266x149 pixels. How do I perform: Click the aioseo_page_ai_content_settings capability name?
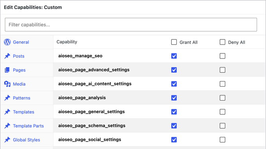[x=95, y=84]
